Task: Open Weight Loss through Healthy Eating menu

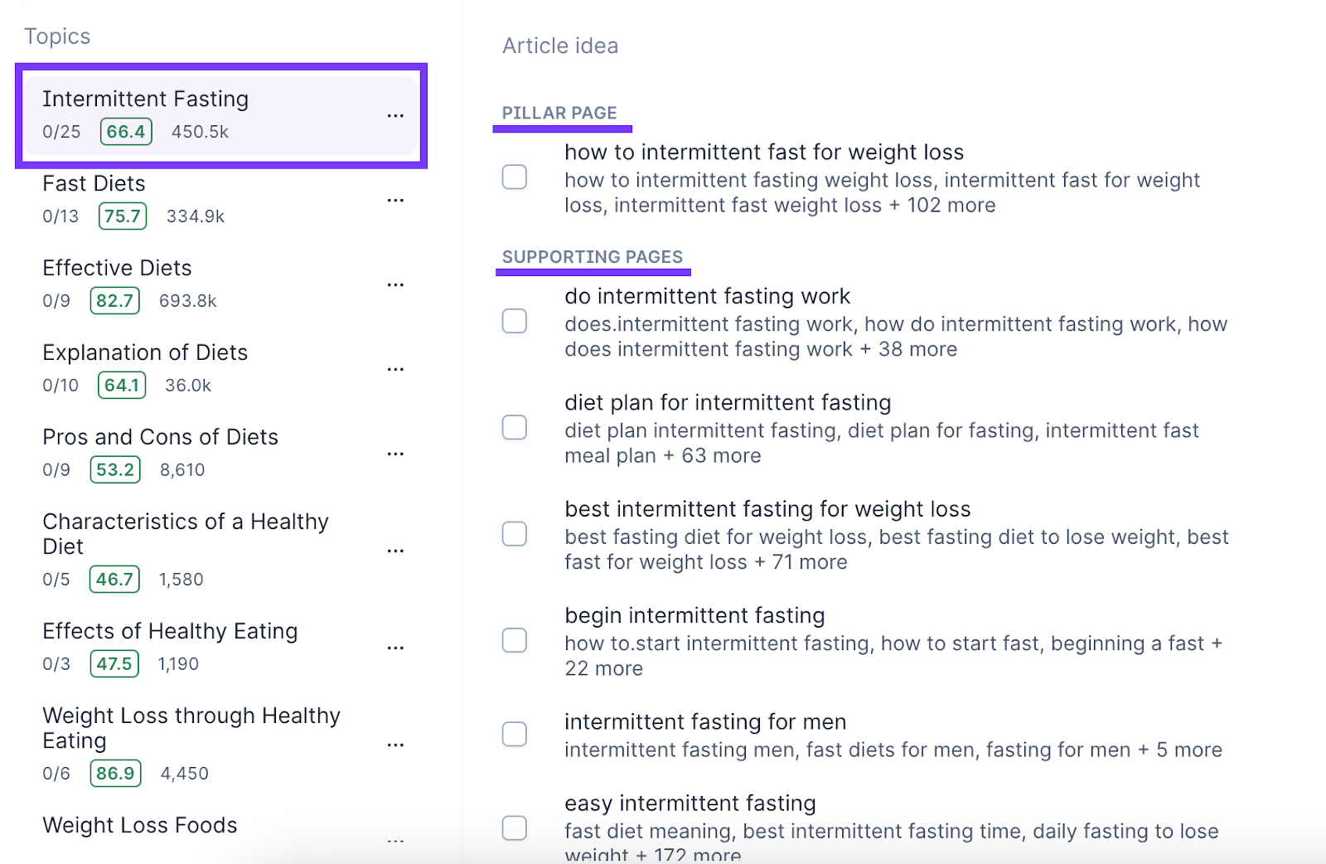Action: click(x=395, y=745)
